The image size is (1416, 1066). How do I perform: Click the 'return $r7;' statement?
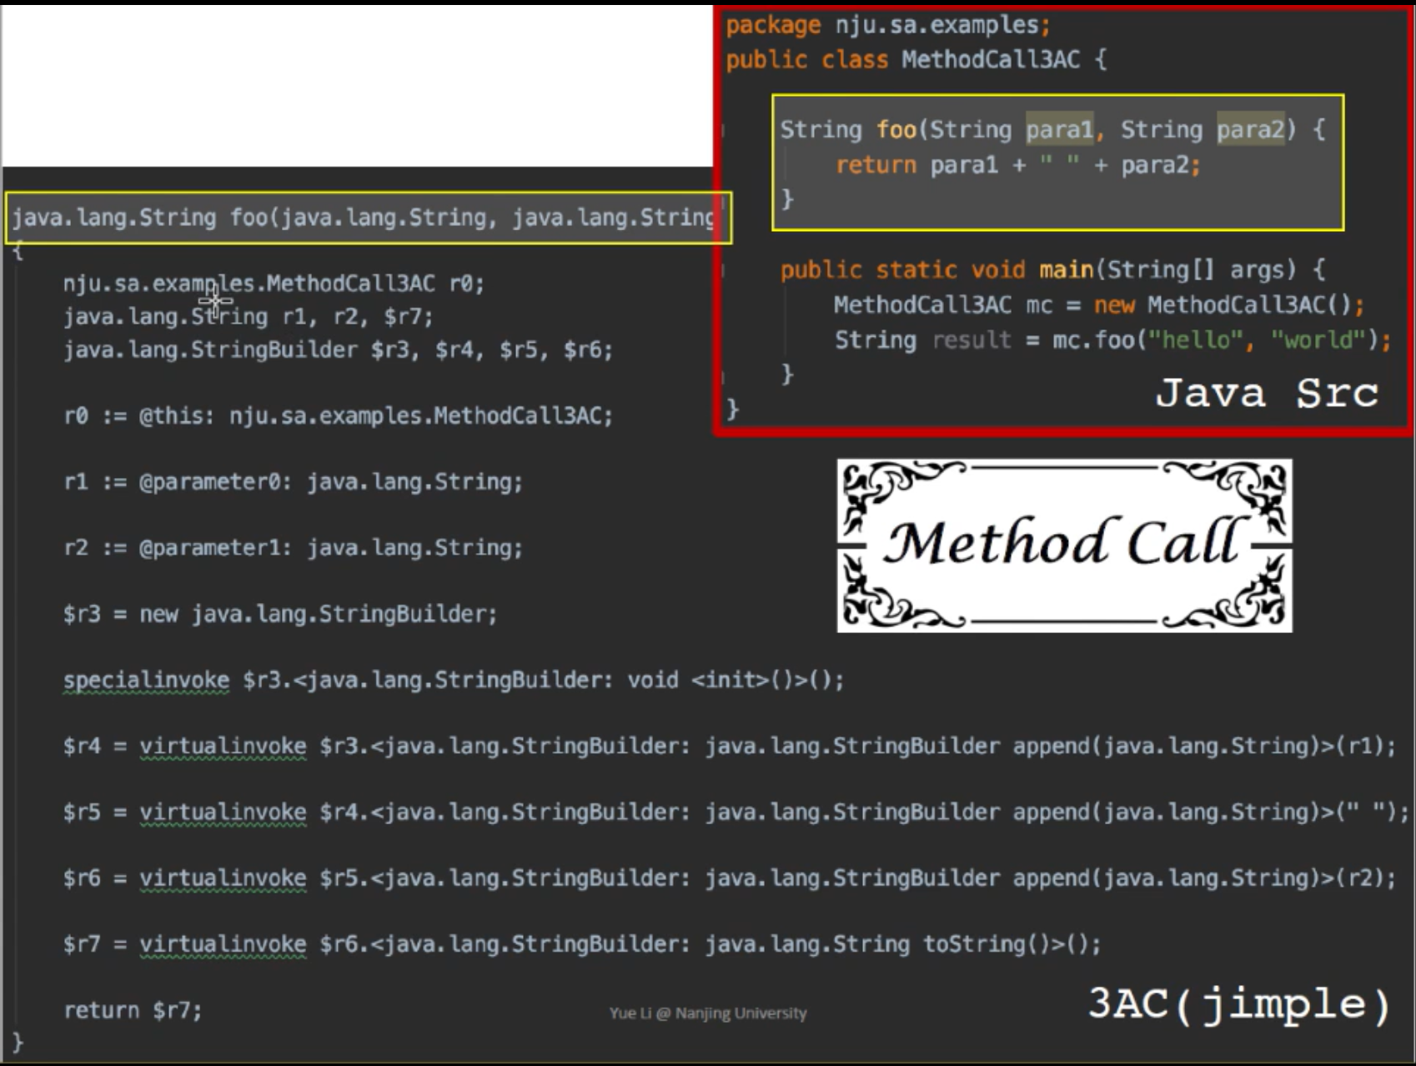pyautogui.click(x=133, y=1010)
